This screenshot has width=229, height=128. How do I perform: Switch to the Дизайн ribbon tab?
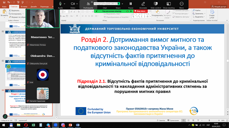33,6
